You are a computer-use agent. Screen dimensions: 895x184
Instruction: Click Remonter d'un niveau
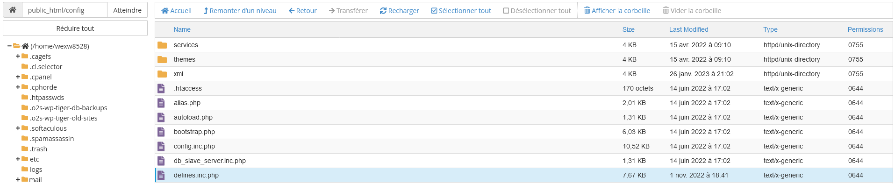click(x=240, y=11)
